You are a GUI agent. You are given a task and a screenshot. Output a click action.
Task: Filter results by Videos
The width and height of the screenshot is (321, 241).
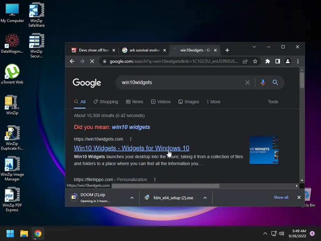click(x=161, y=102)
